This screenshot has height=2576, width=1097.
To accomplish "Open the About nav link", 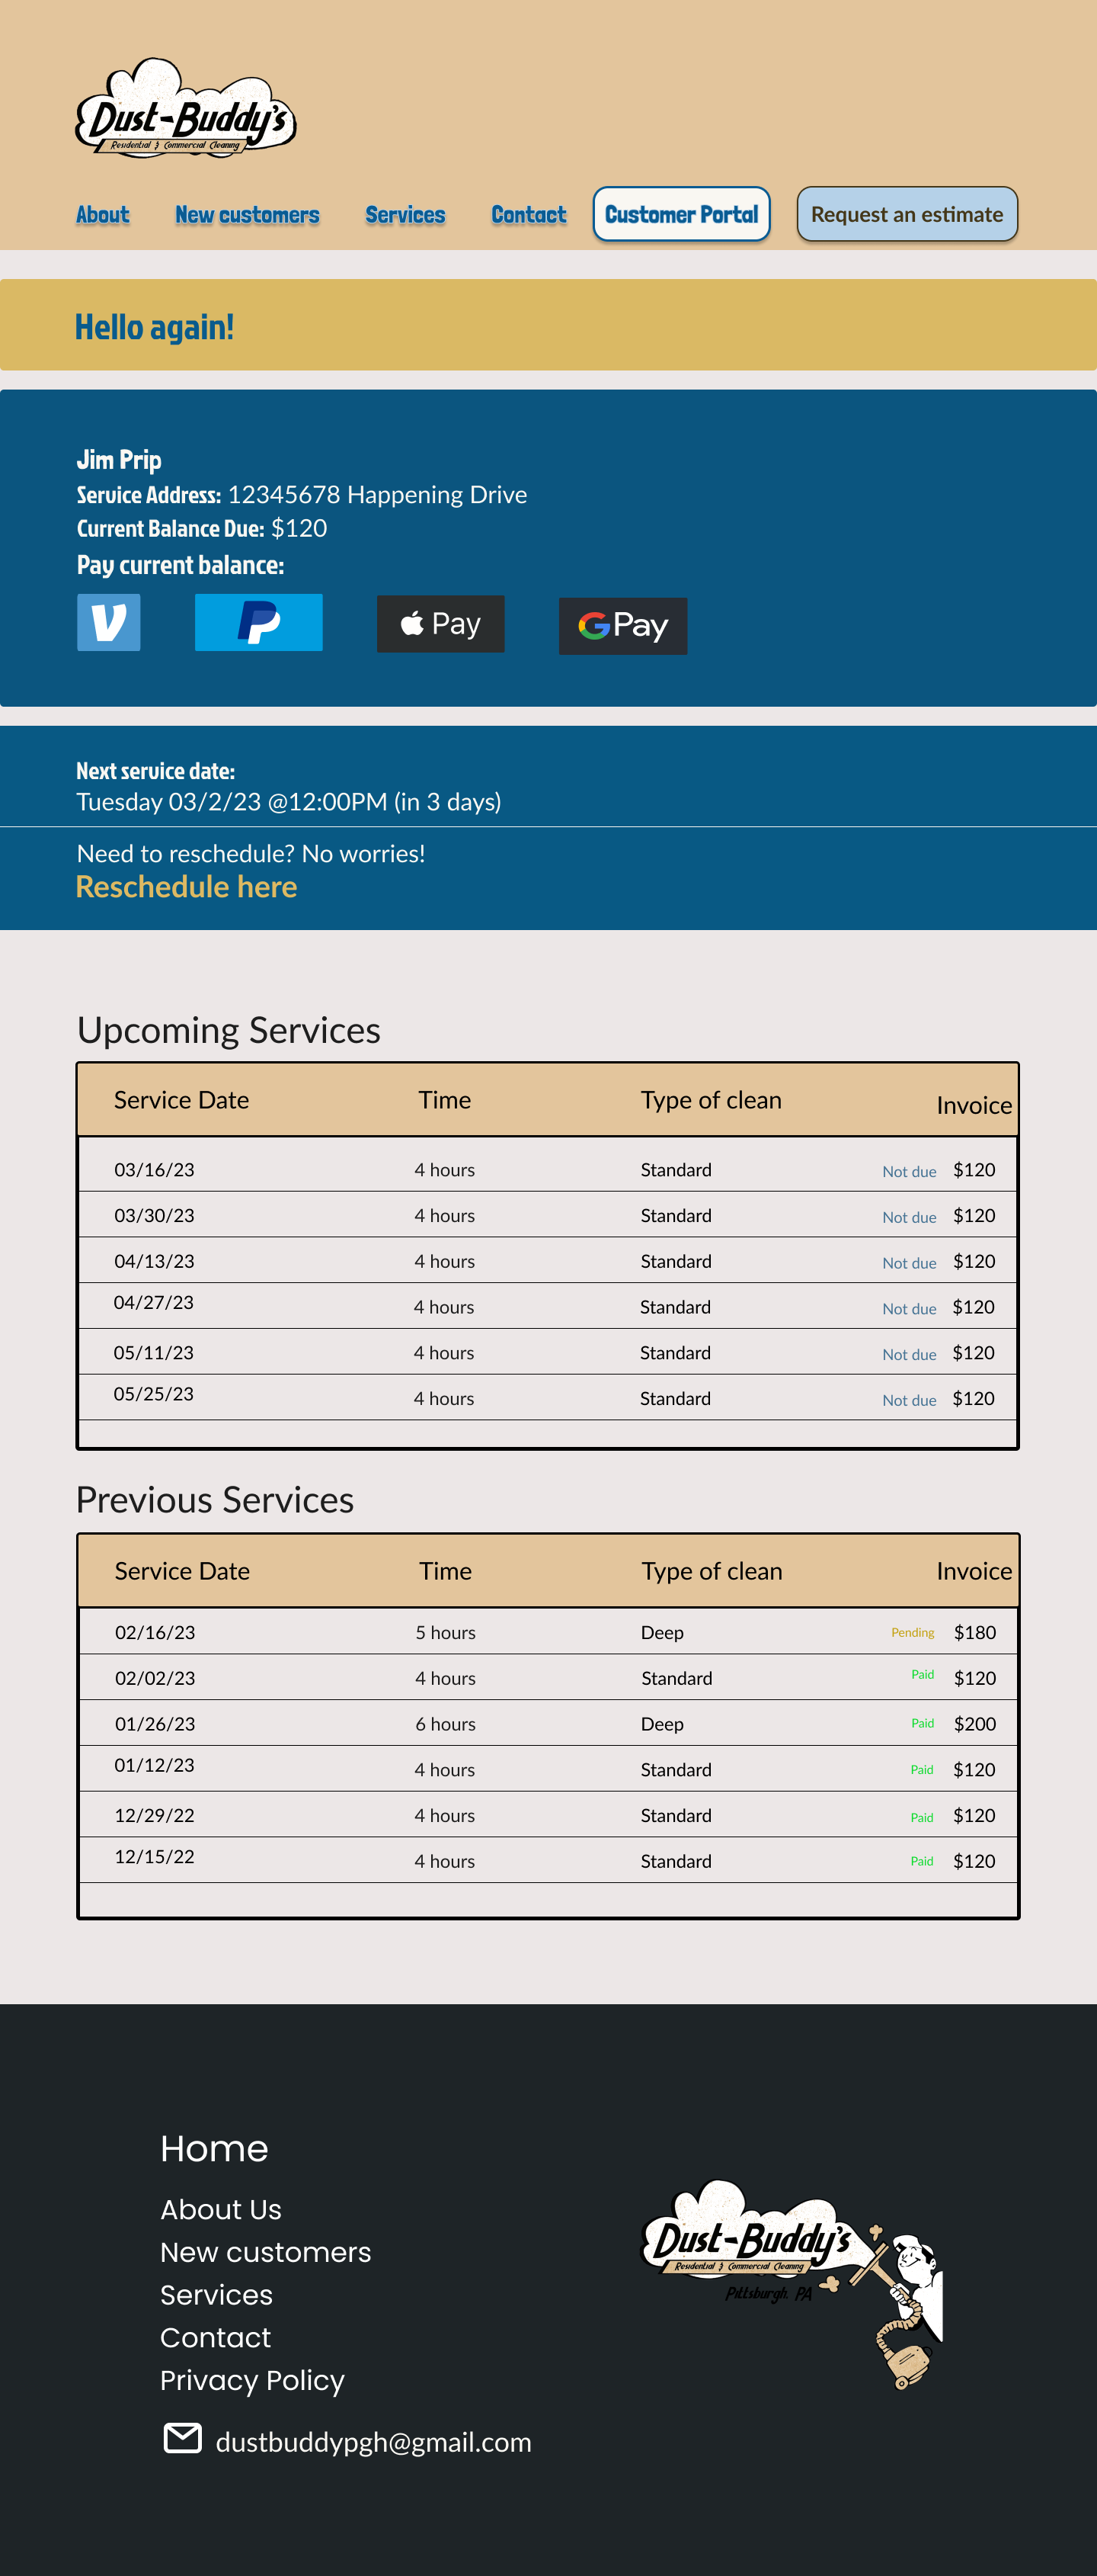I will (x=103, y=215).
